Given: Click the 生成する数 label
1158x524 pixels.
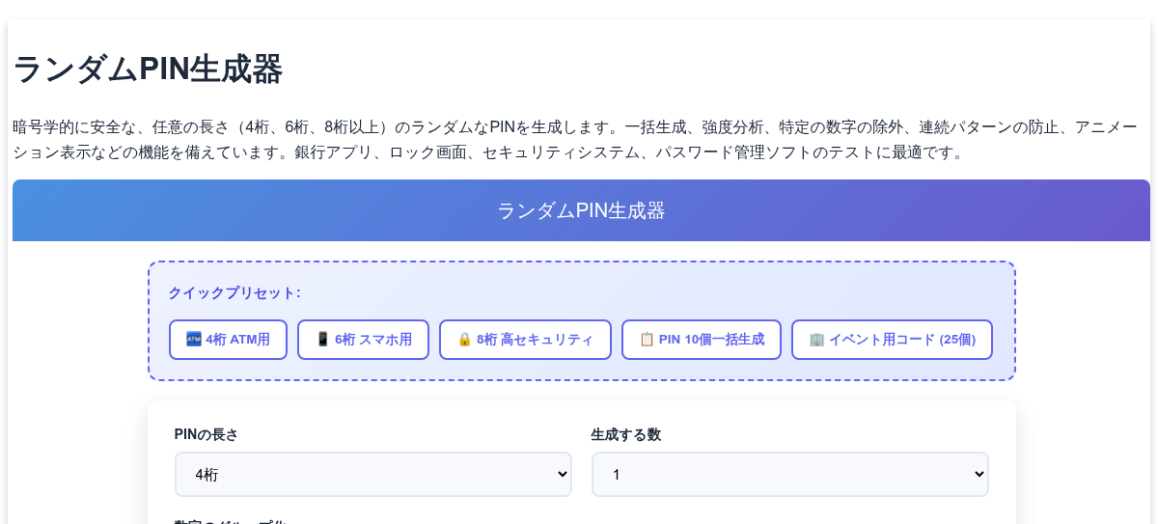Looking at the screenshot, I should point(626,435).
